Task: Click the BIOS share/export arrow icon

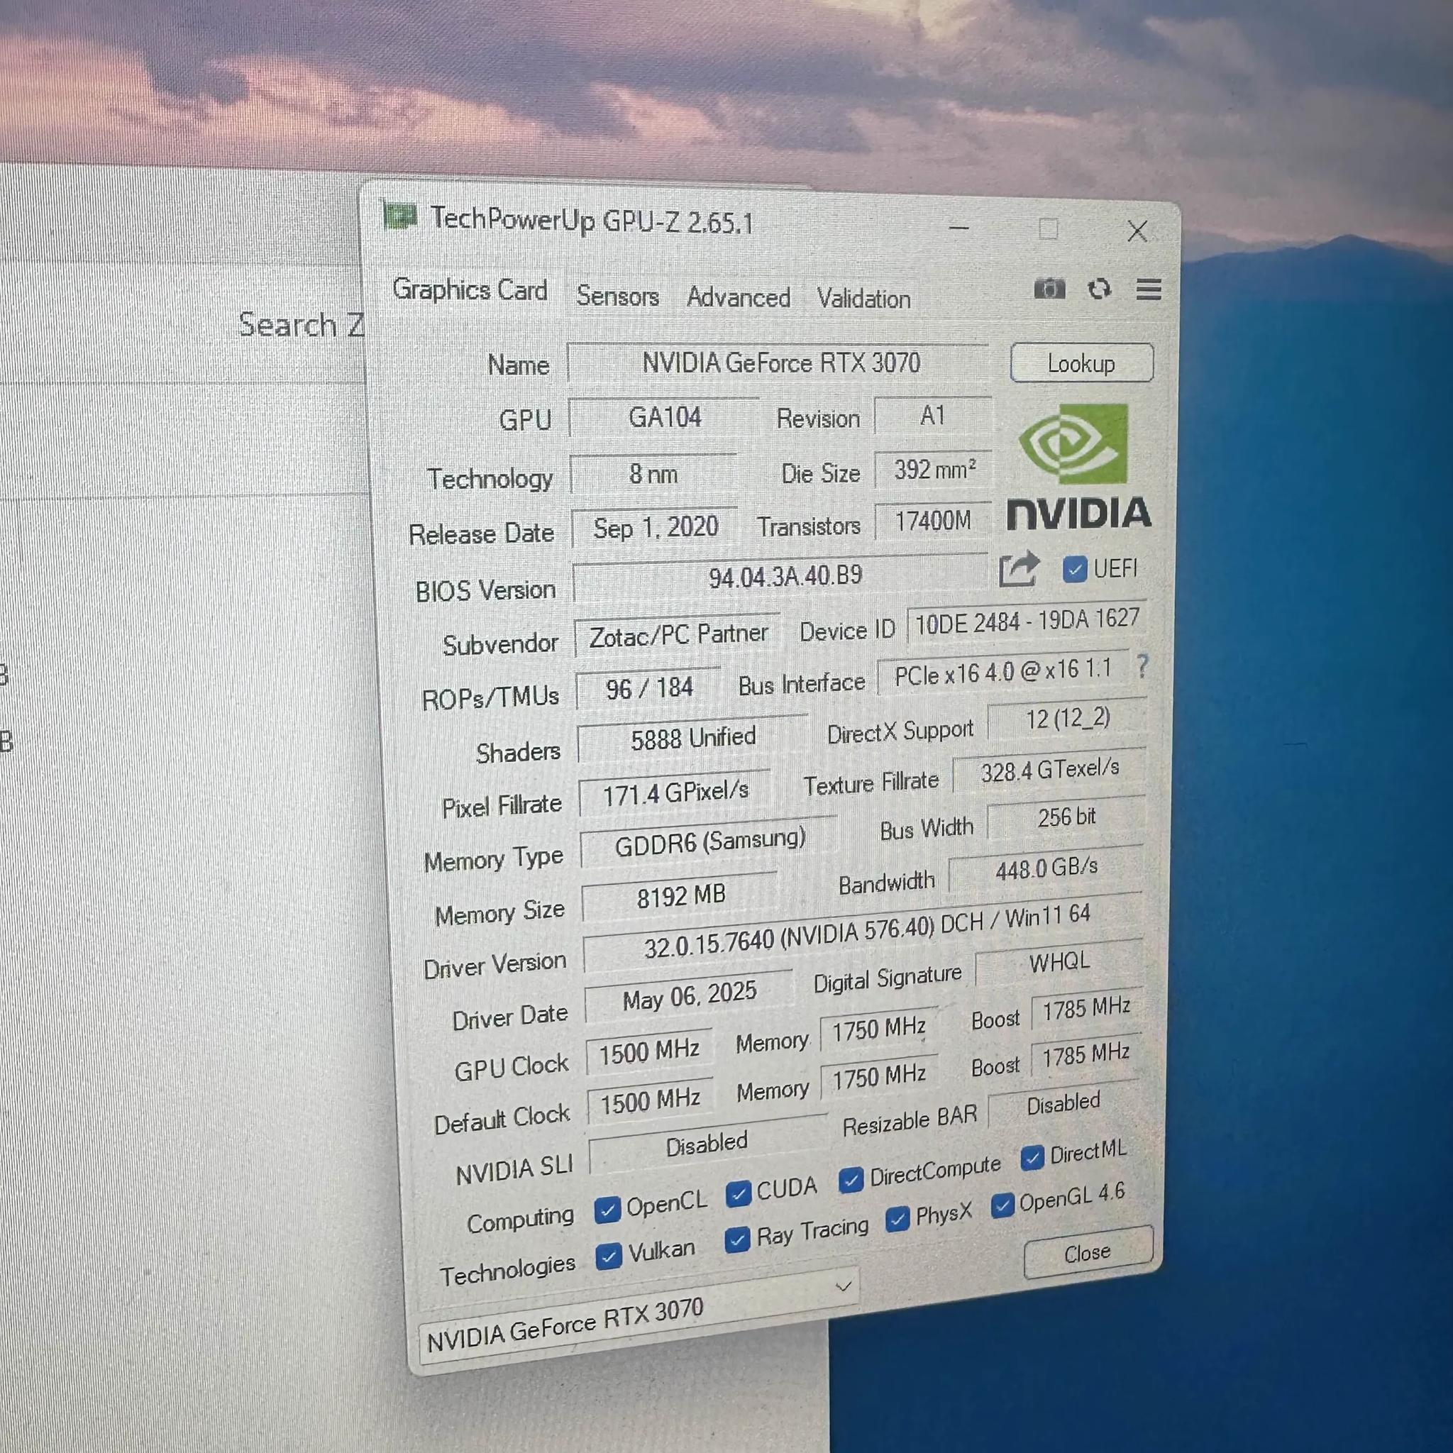Action: tap(1018, 568)
